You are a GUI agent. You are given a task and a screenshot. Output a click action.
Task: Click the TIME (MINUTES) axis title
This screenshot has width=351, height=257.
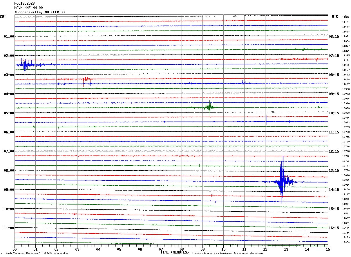pos(175,252)
